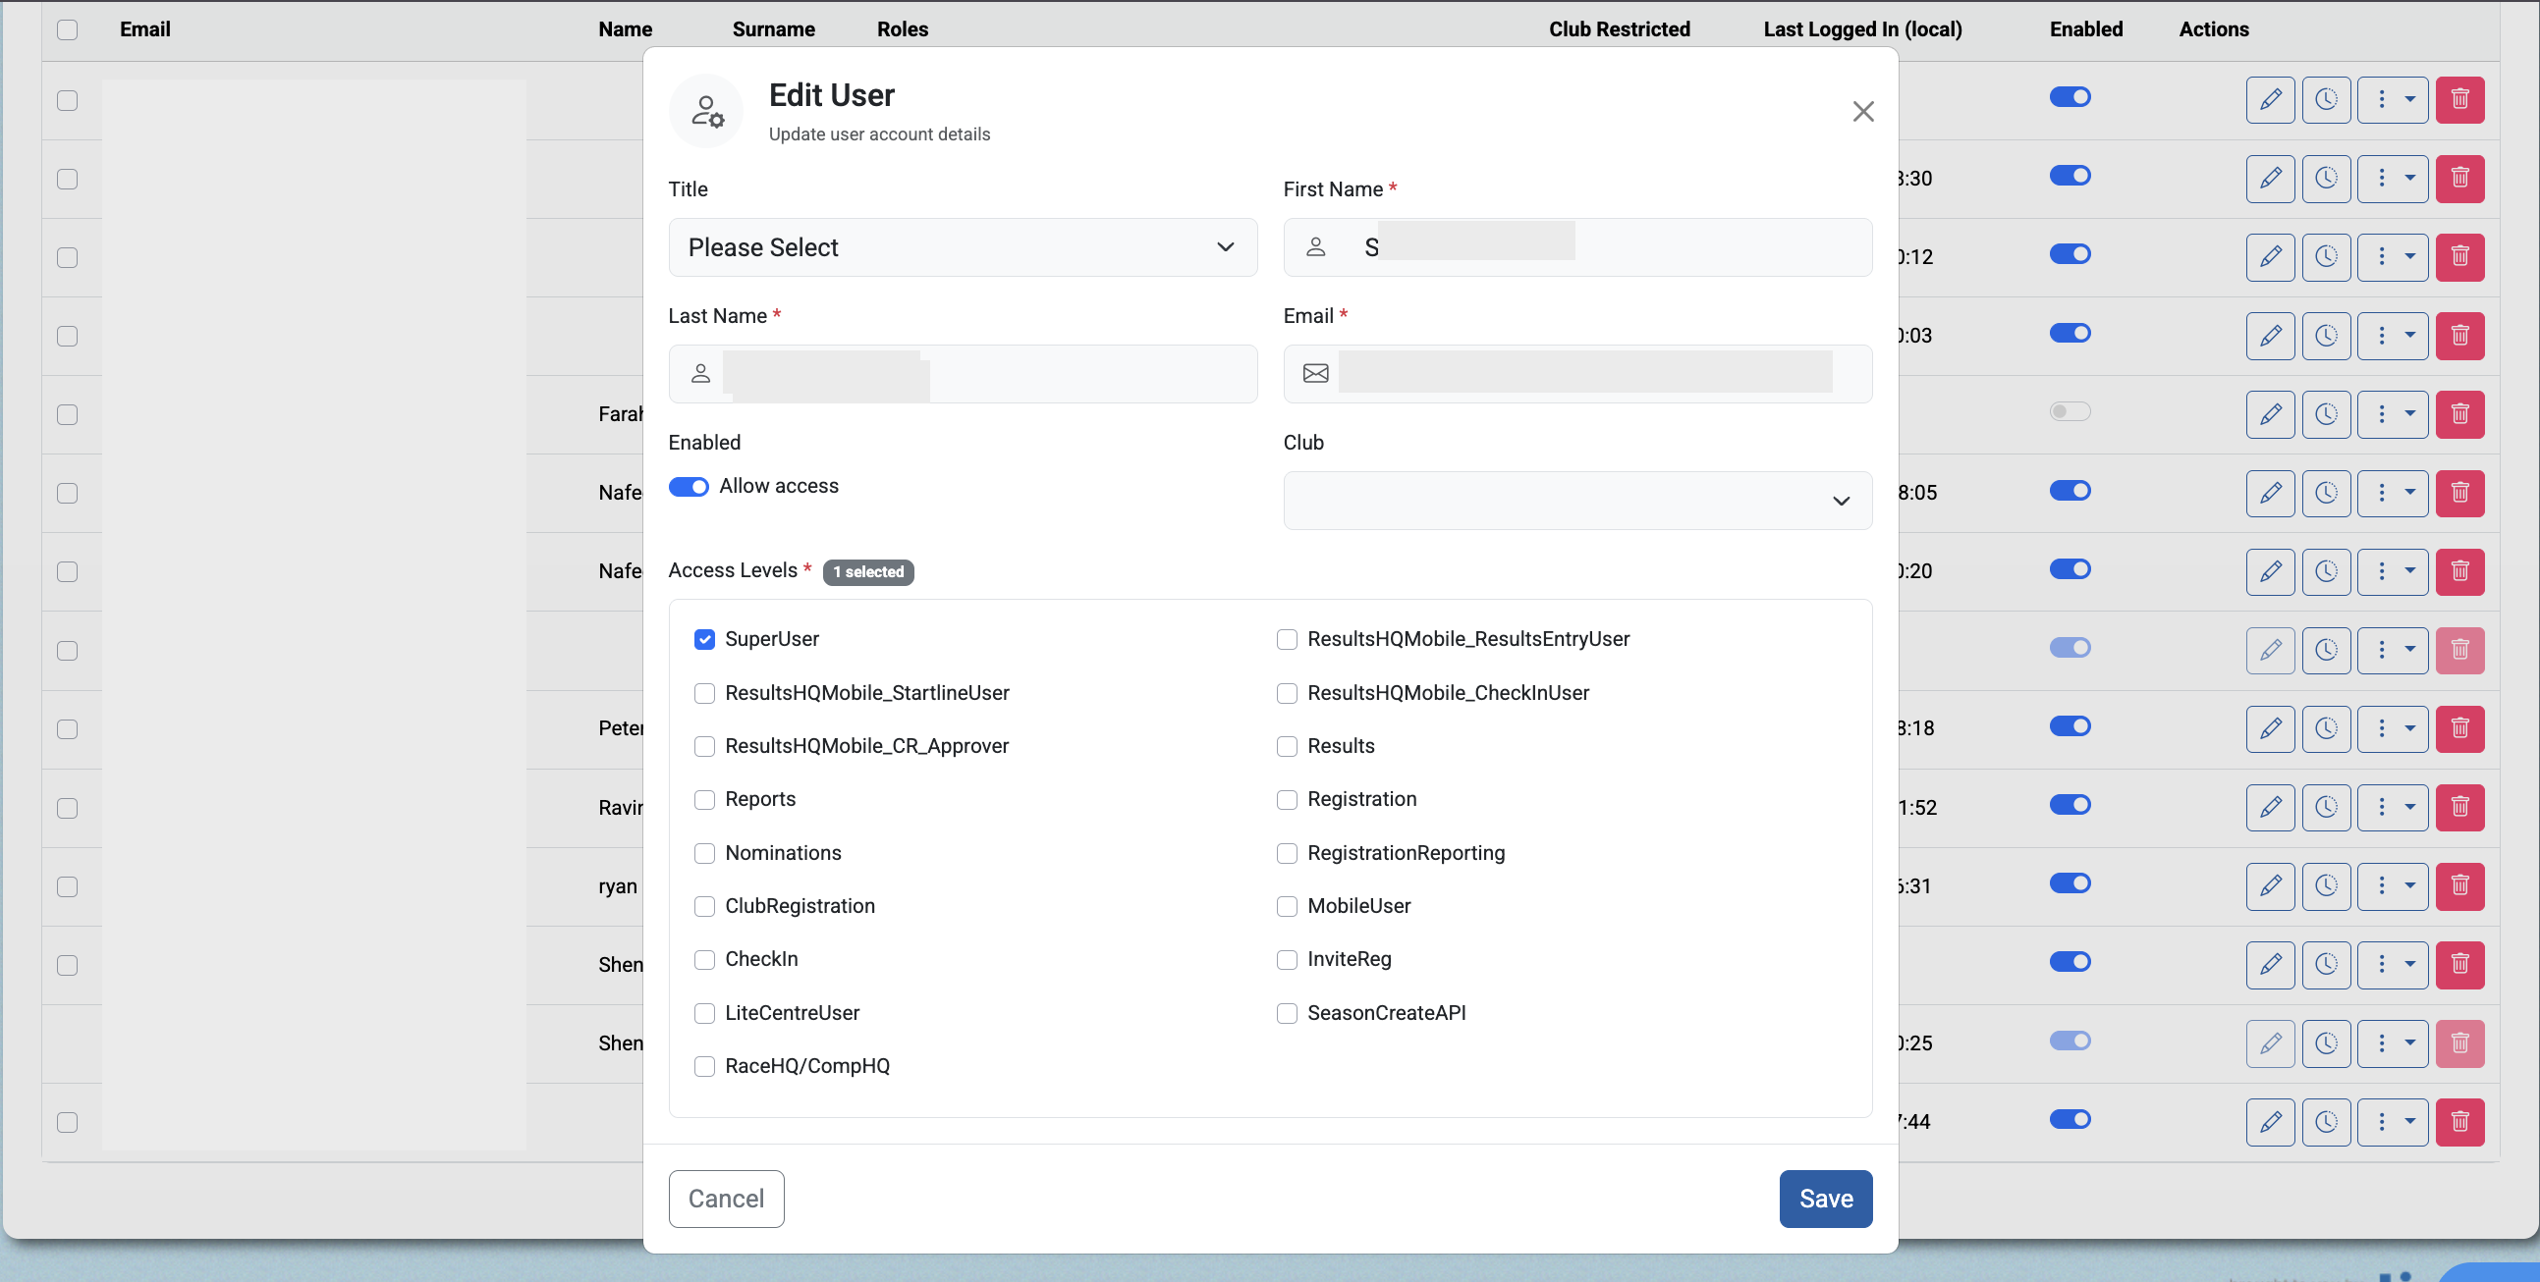Open the Title Please Select dropdown
Image resolution: width=2540 pixels, height=1282 pixels.
pos(963,247)
